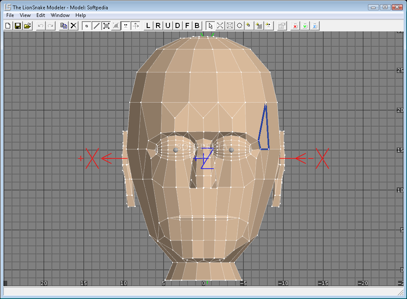Toggle the axis arrows icon
This screenshot has width=407, height=299.
coord(136,26)
